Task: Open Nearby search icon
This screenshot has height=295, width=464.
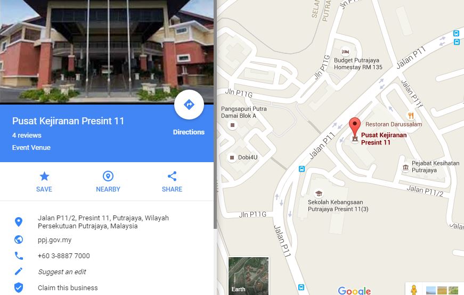Action: (x=108, y=176)
